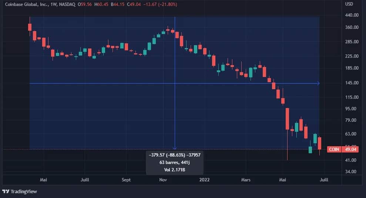Select the 1W timeframe label

[x=54, y=4]
